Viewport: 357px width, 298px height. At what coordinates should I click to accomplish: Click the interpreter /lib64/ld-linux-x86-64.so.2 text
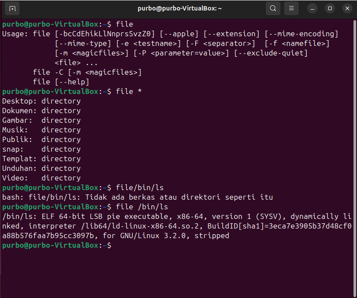click(x=114, y=226)
